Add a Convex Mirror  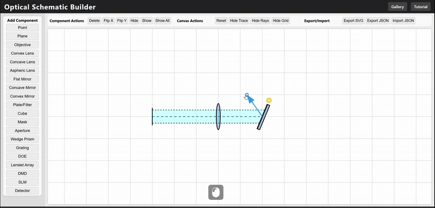[x=22, y=96]
